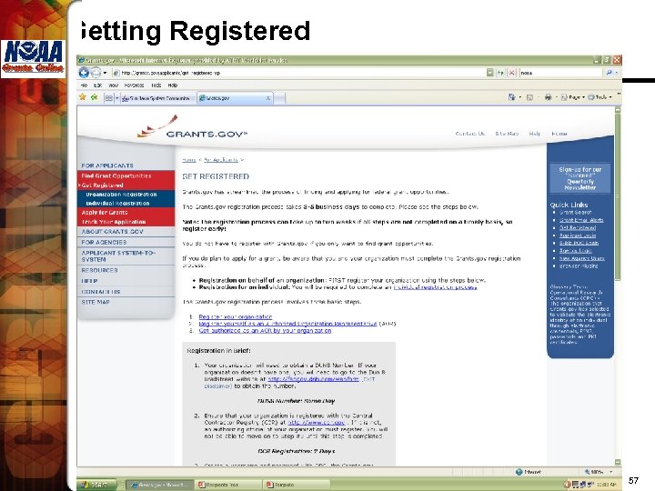This screenshot has width=655, height=491.
Task: Open a new blank tab
Action: 279,98
